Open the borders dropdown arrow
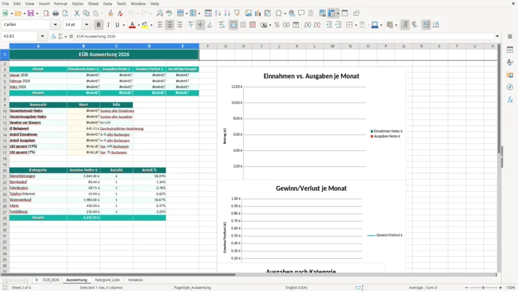 (356, 25)
